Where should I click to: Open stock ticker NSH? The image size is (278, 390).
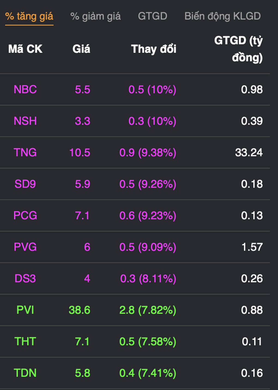(25, 121)
